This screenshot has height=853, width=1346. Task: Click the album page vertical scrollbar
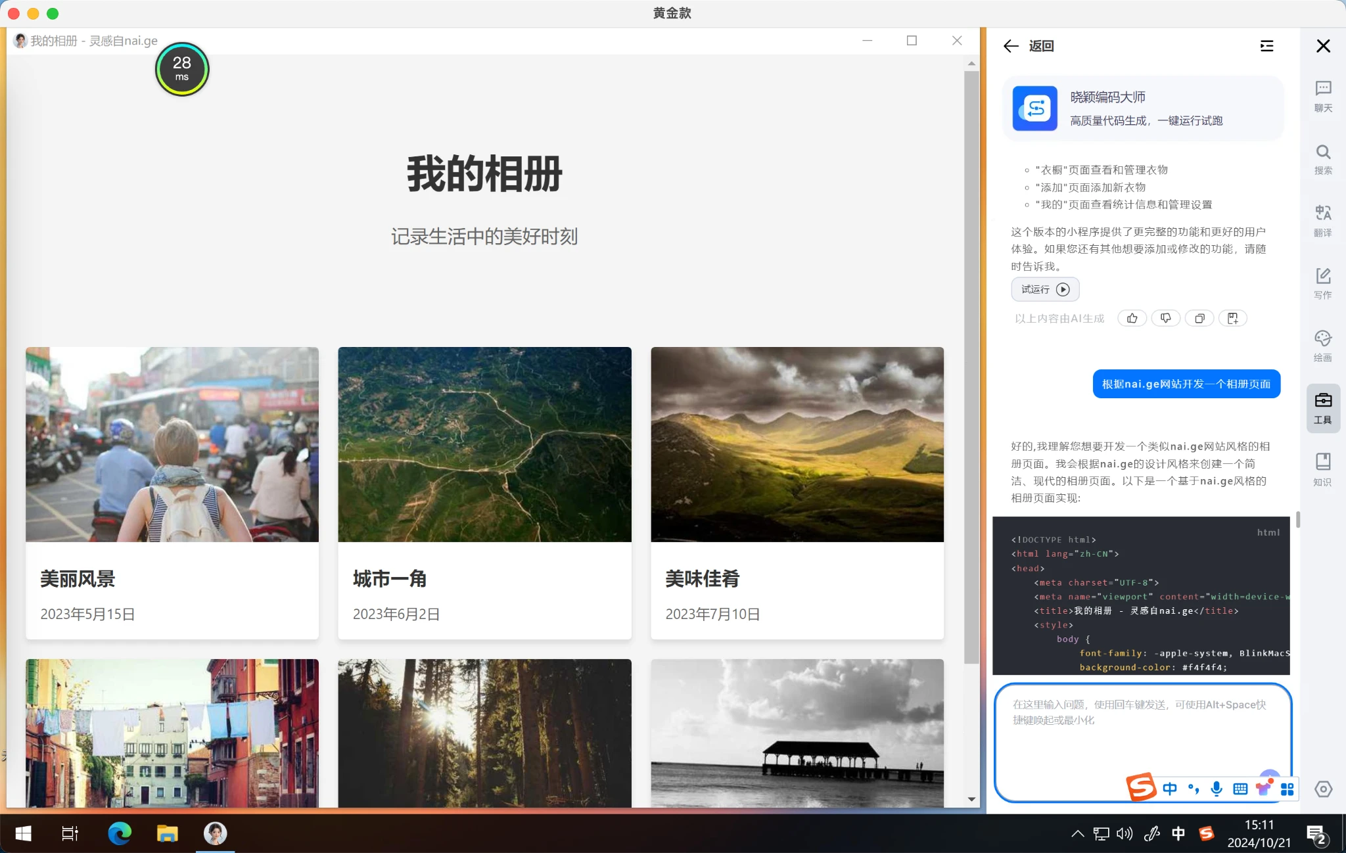(x=971, y=368)
